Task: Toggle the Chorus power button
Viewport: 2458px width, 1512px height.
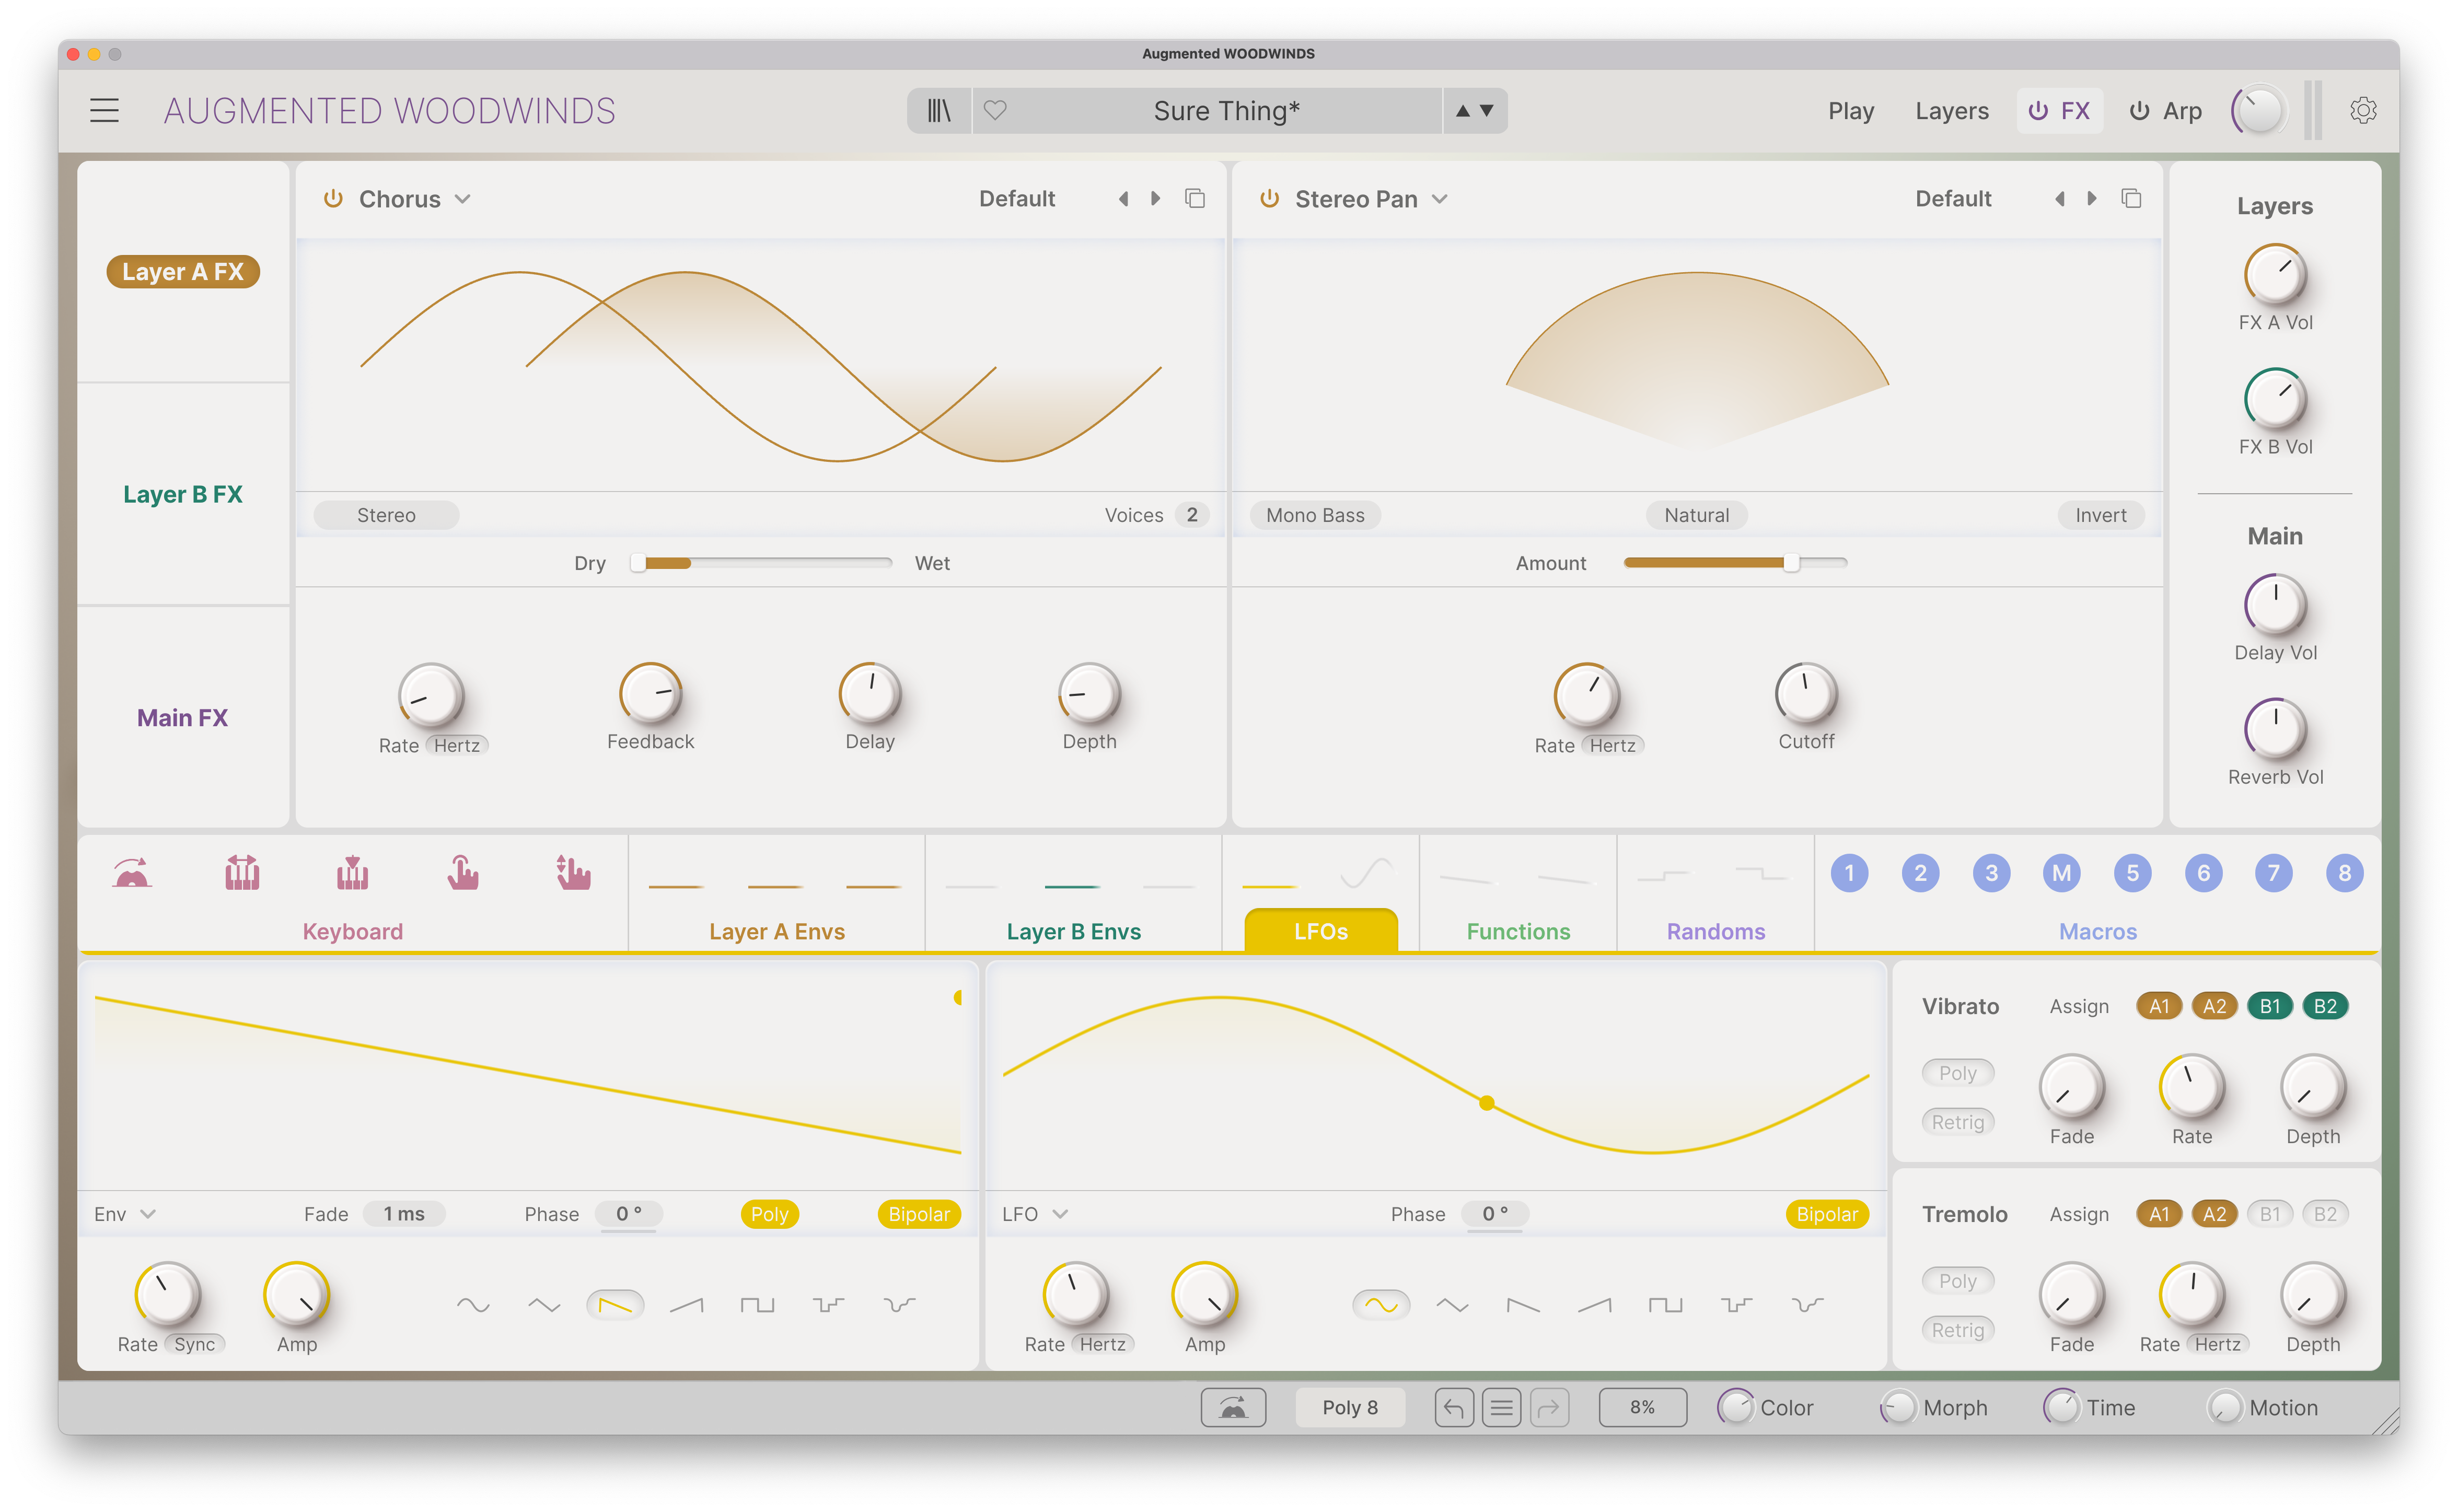Action: [x=333, y=198]
